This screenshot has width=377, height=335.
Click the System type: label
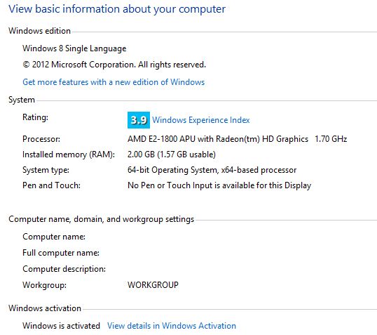[x=46, y=170]
